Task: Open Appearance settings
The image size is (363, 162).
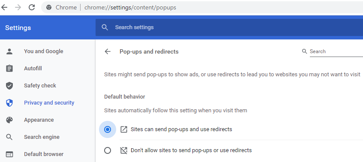Action: pos(39,120)
